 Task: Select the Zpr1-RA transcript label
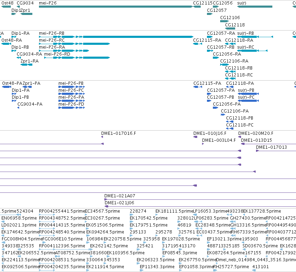[30, 61]
